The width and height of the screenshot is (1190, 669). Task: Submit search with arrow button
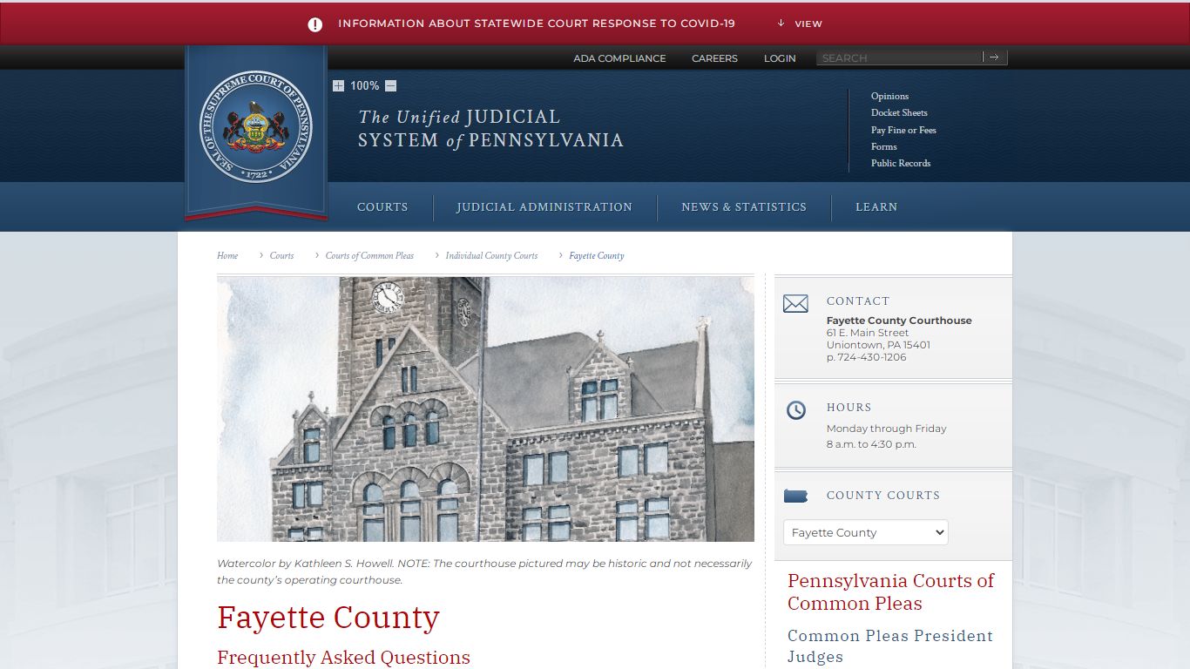[994, 57]
